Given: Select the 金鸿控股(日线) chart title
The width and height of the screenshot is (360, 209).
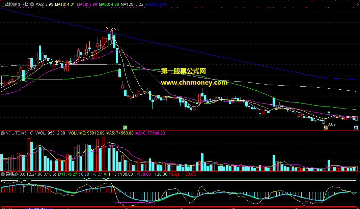Looking at the screenshot, I should point(15,4).
